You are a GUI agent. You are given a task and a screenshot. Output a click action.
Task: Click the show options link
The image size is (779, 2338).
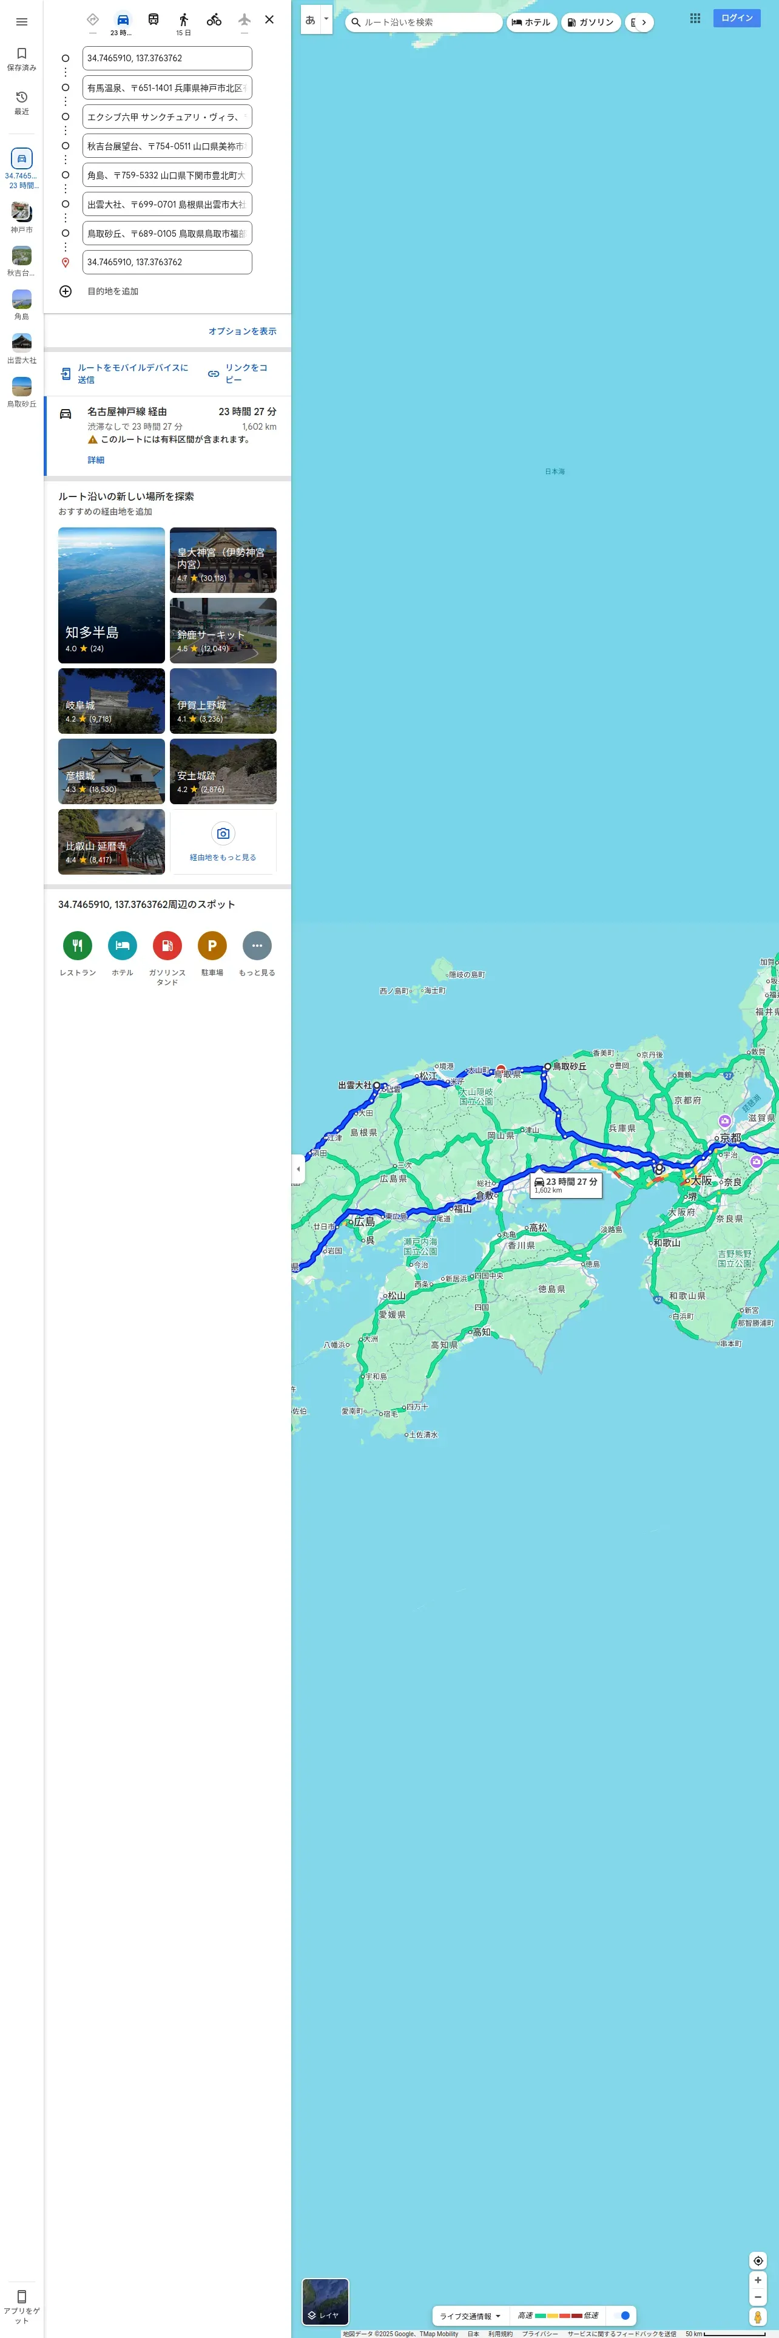pyautogui.click(x=242, y=331)
